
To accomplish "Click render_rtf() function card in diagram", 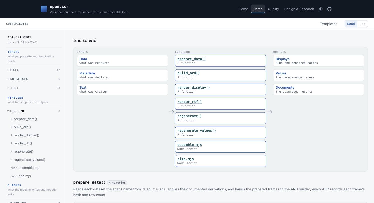I will 221,104.
